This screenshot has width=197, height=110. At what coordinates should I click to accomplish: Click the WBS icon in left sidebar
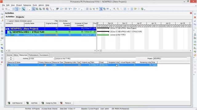(2, 48)
